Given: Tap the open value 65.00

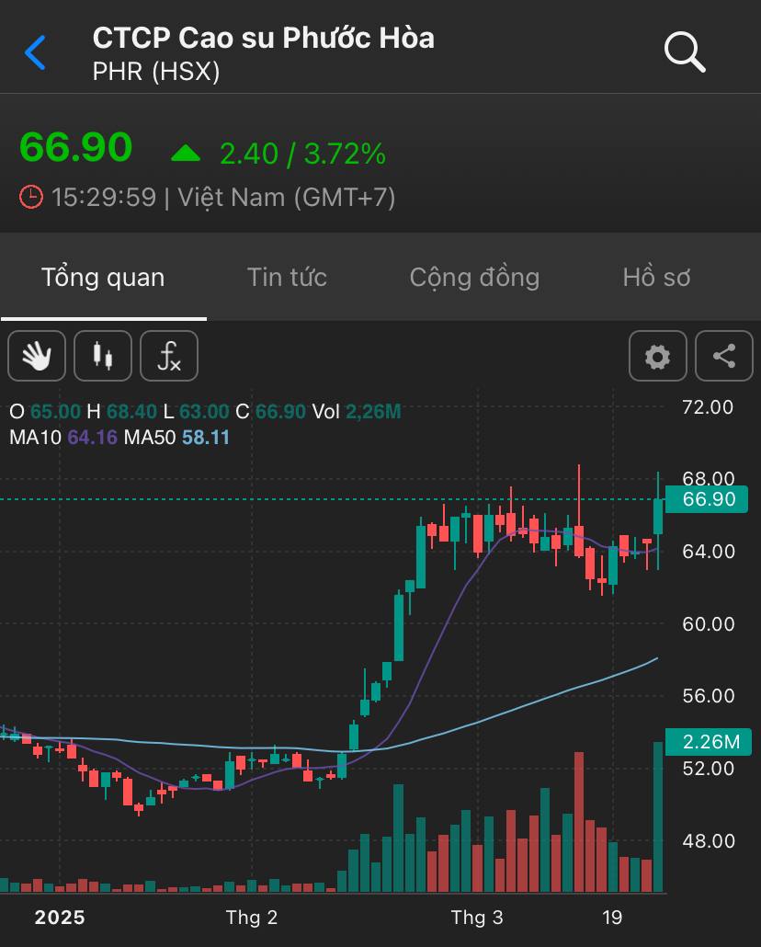Looking at the screenshot, I should pyautogui.click(x=55, y=411).
